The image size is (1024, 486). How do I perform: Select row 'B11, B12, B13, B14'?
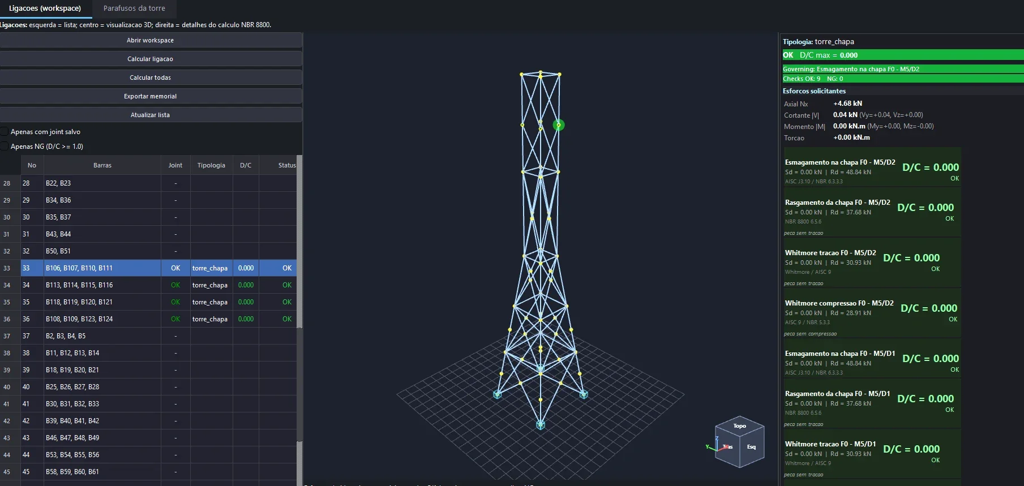point(158,353)
